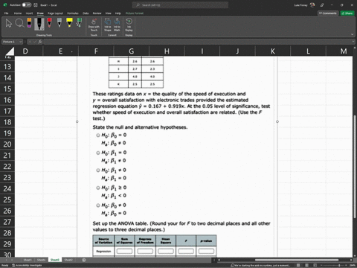
Task: Collapse the ribbon with the chevron
Action: pos(352,34)
